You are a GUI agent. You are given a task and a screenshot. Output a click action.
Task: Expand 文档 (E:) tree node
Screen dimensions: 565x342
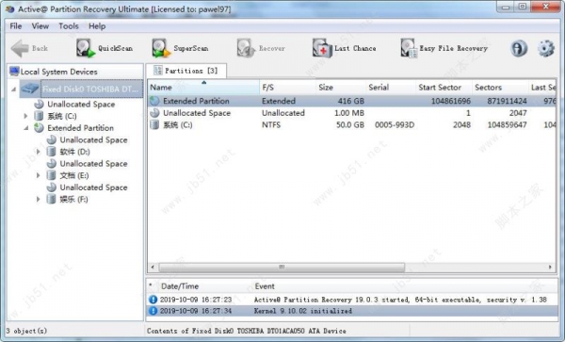click(39, 175)
